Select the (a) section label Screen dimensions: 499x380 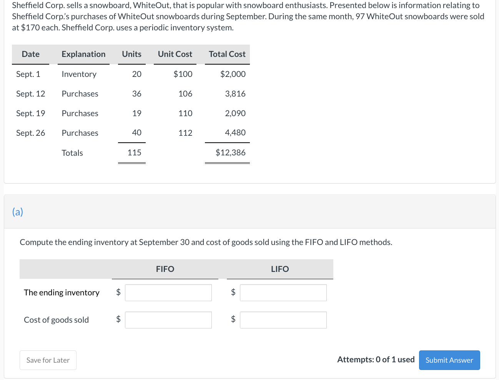click(x=18, y=212)
